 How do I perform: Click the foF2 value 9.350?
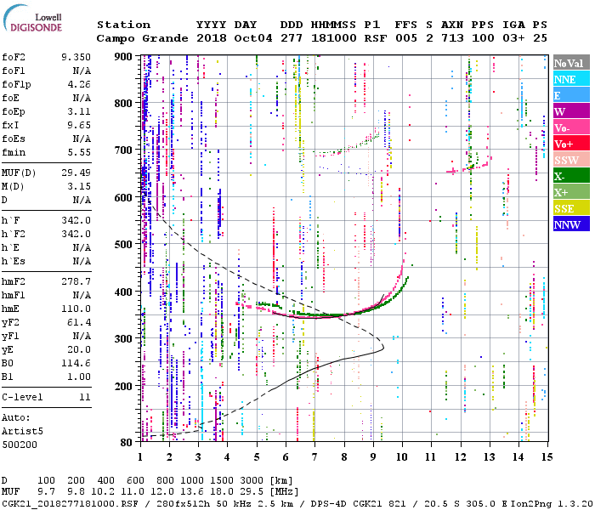pyautogui.click(x=76, y=57)
